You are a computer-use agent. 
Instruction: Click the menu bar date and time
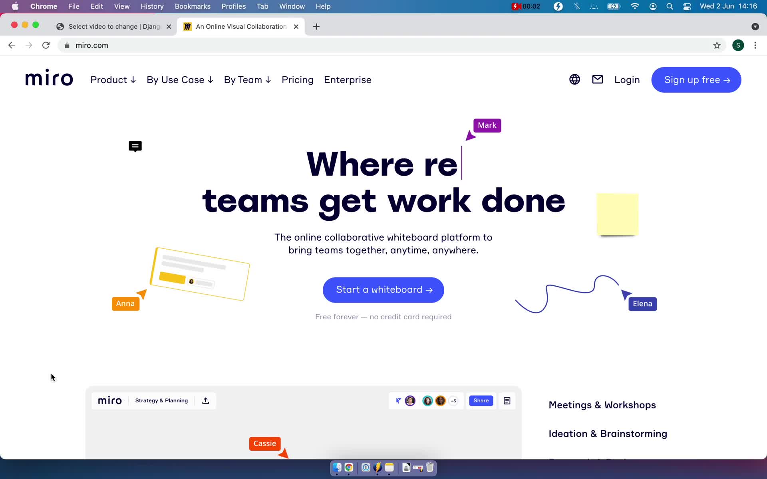(728, 6)
